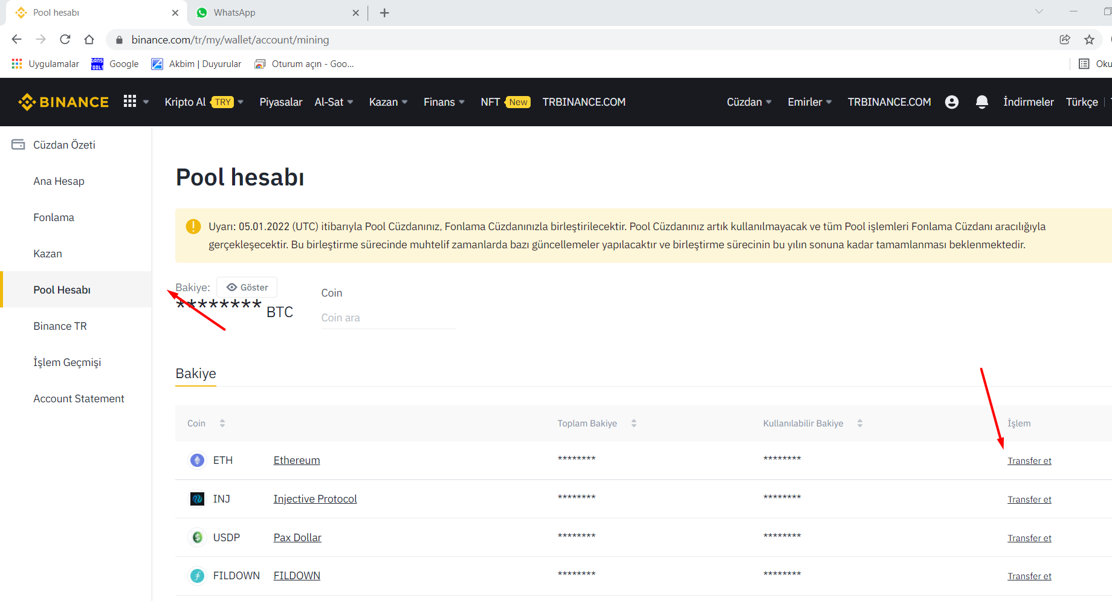
Task: Open the apps grid menu icon
Action: (x=130, y=101)
